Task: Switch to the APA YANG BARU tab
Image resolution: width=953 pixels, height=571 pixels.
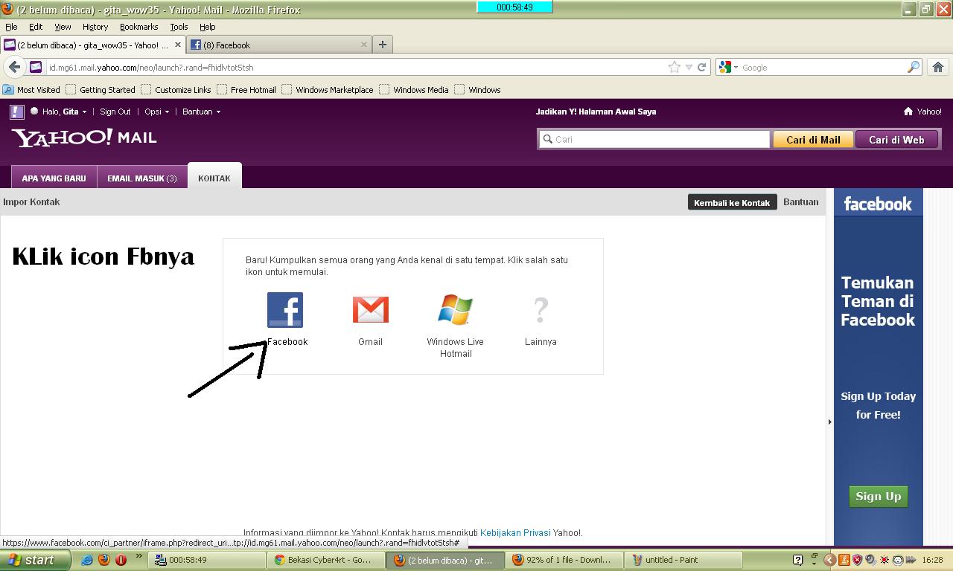Action: click(x=54, y=178)
